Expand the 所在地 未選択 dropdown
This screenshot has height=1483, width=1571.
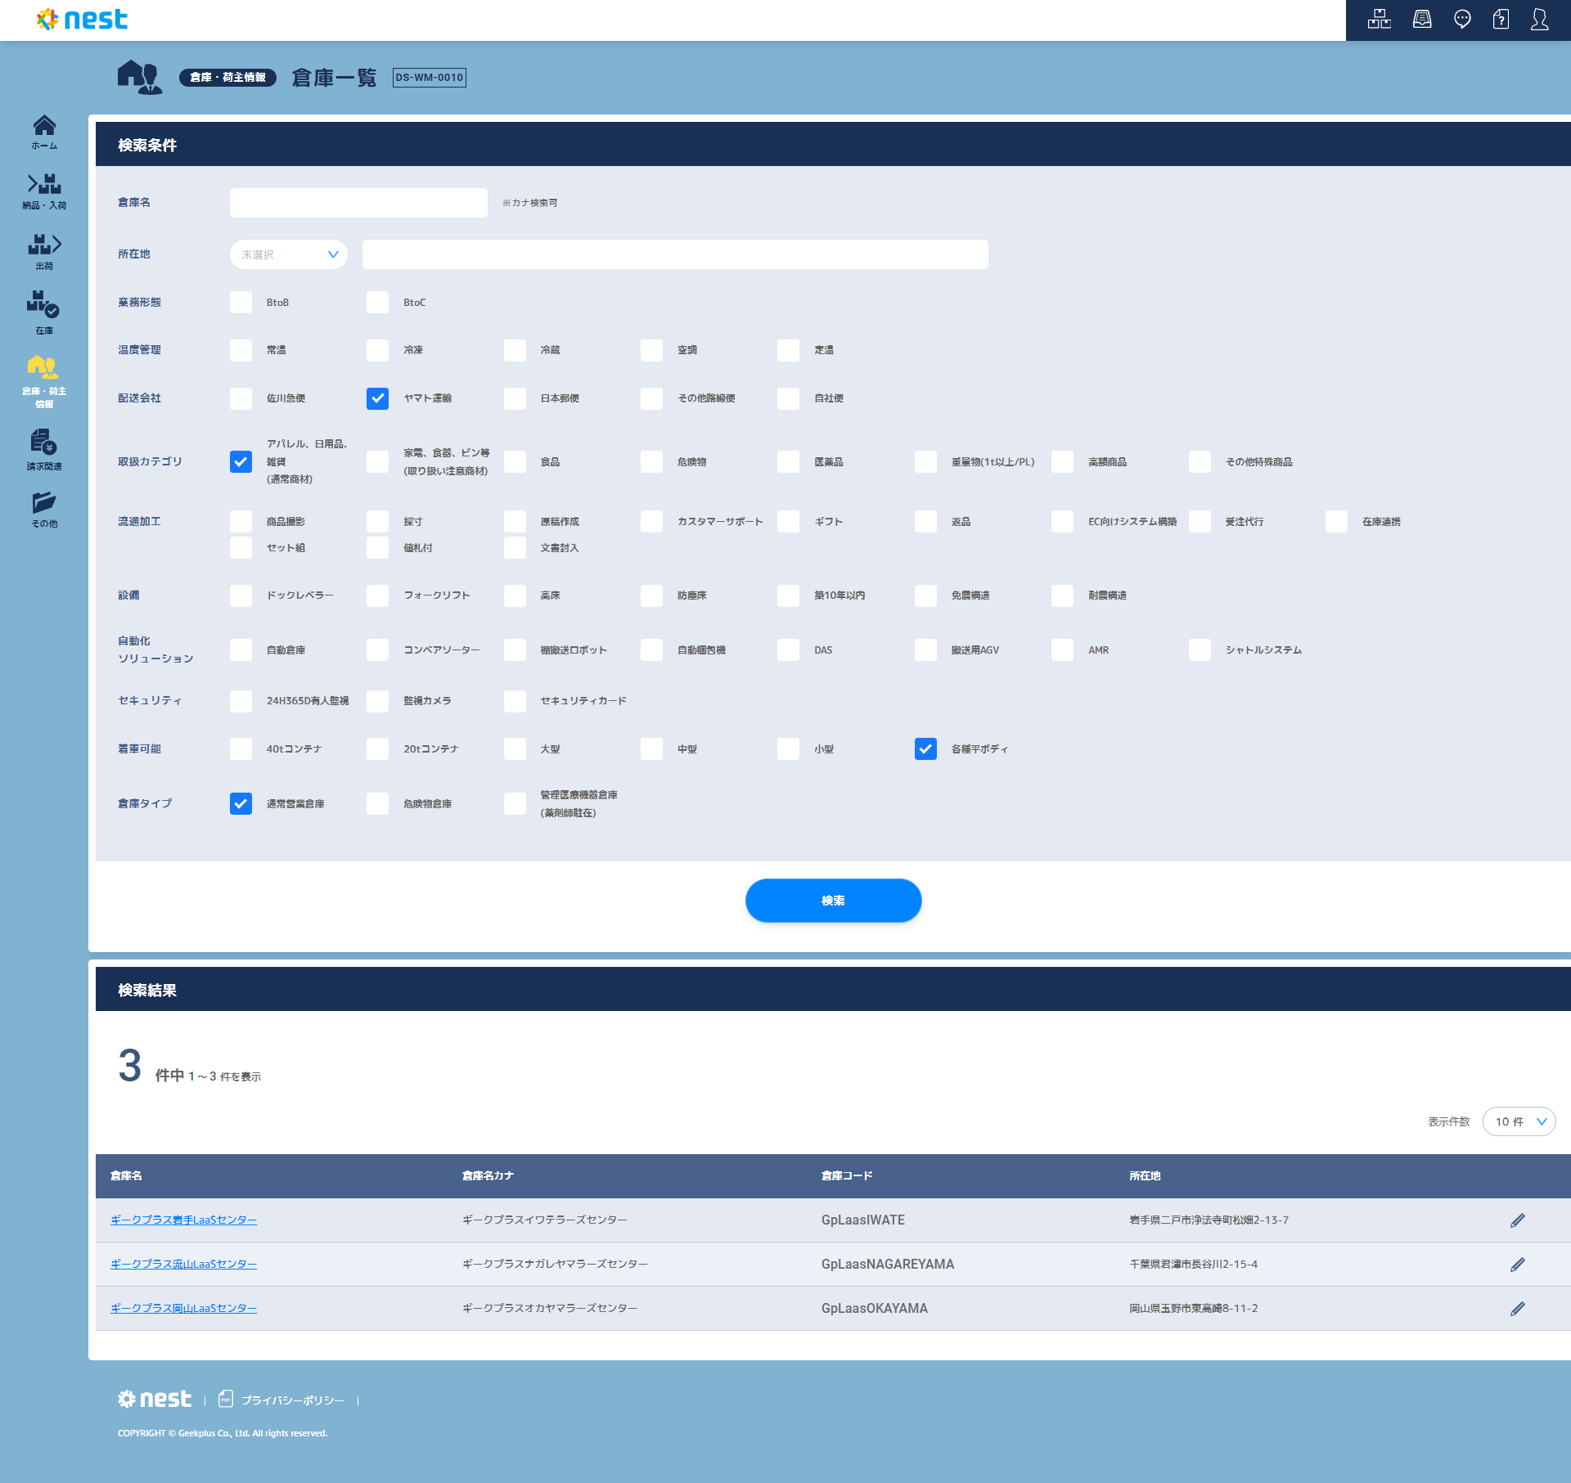click(x=288, y=254)
